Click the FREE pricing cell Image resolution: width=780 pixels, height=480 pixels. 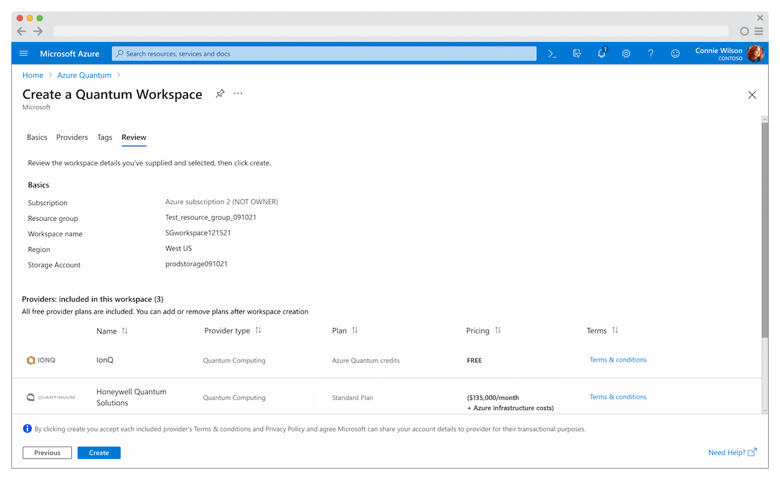pos(475,360)
